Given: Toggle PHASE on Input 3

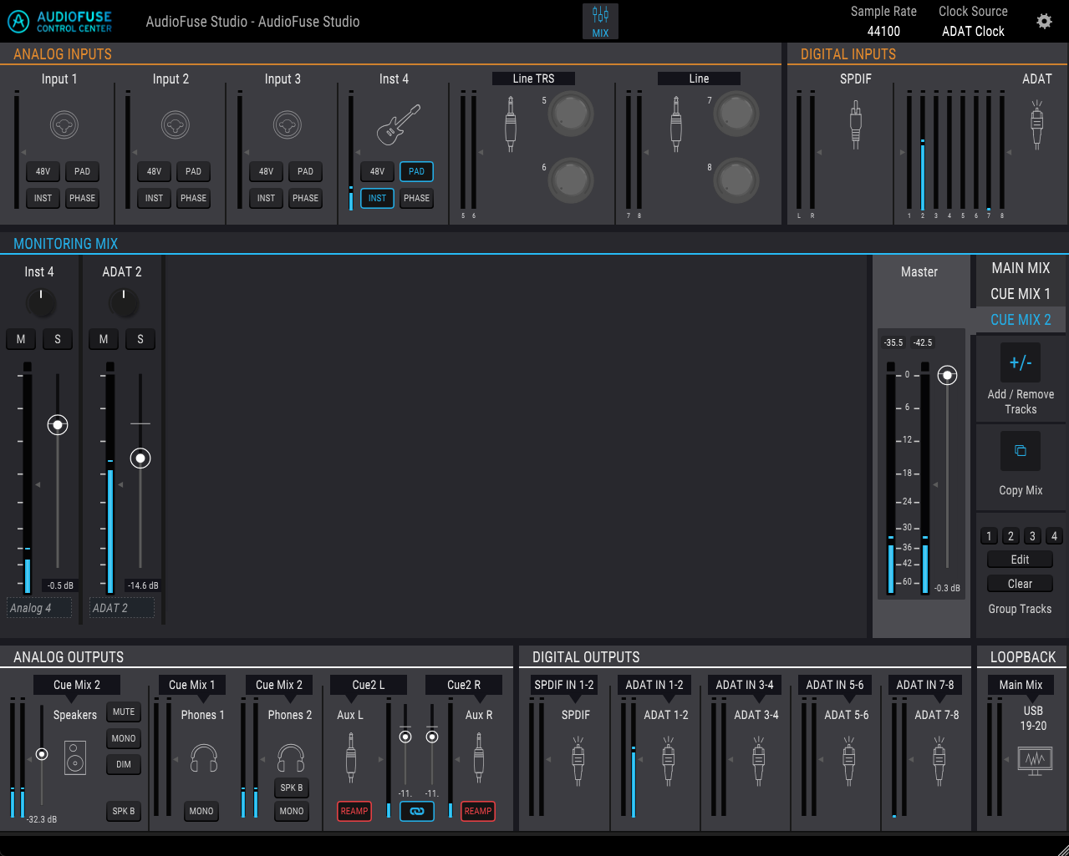Looking at the screenshot, I should click(x=305, y=198).
